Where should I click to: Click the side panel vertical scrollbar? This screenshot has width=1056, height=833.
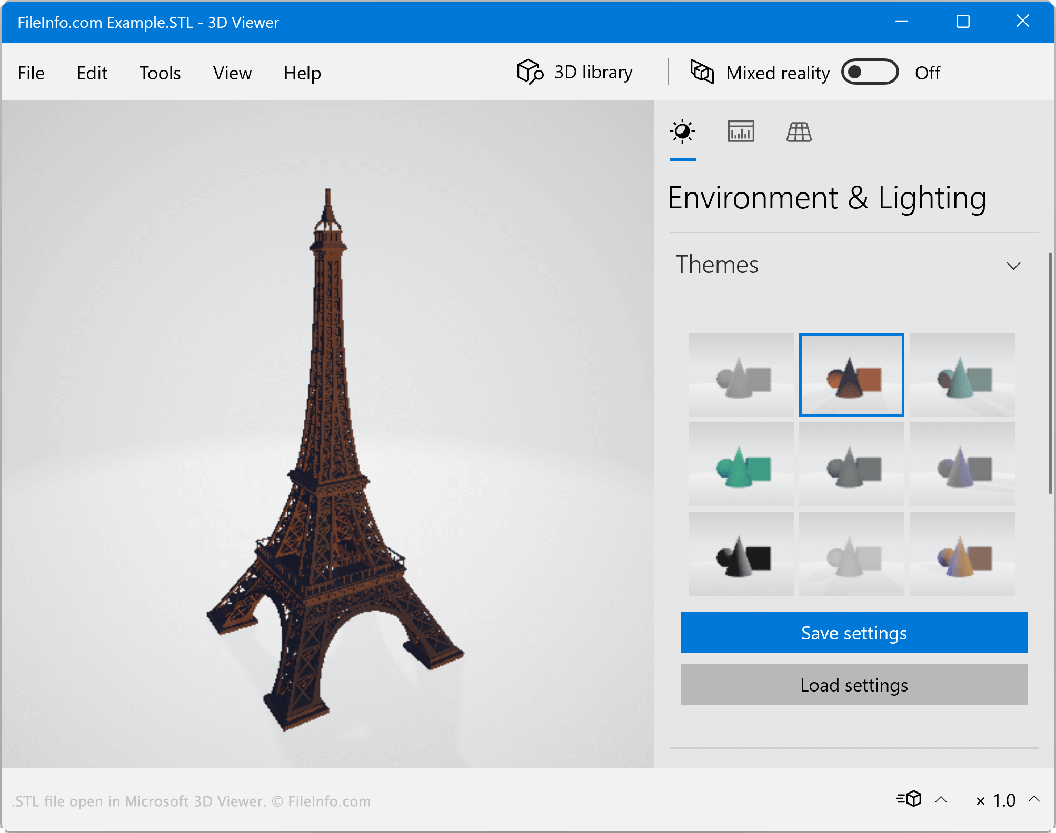[1050, 373]
